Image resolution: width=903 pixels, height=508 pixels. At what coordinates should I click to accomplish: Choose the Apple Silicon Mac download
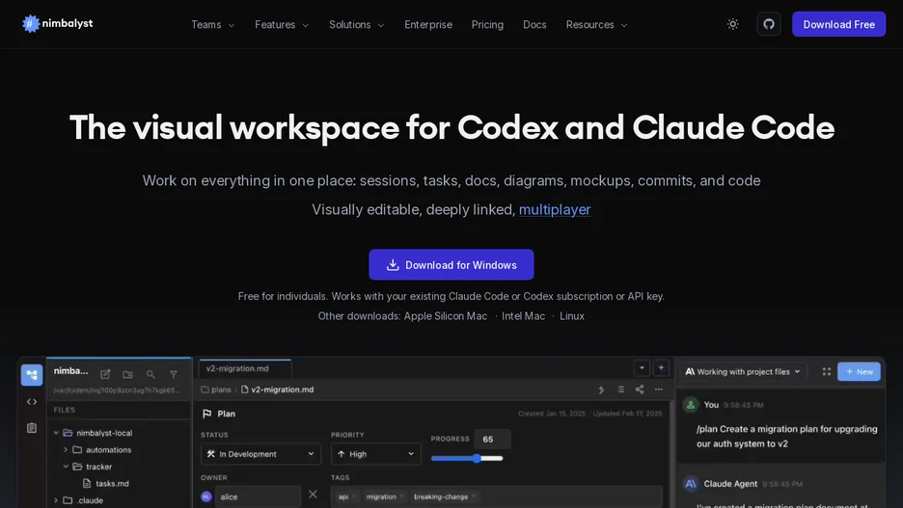(445, 316)
